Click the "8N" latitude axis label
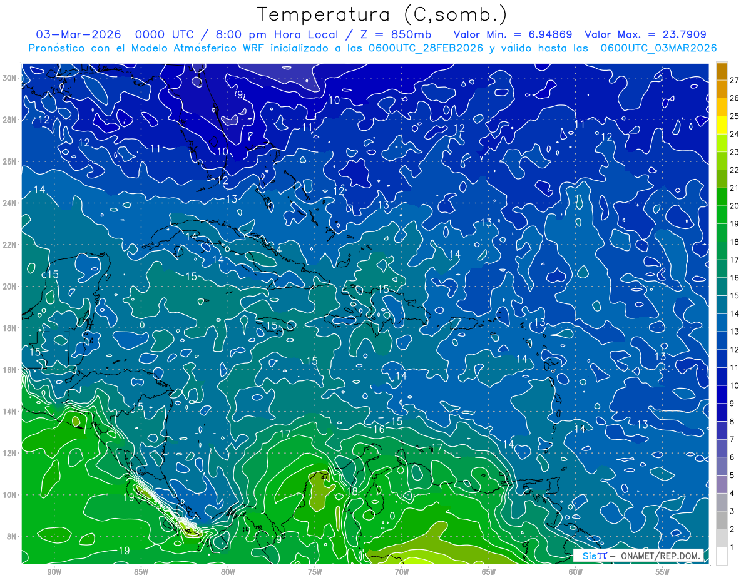 coord(12,536)
